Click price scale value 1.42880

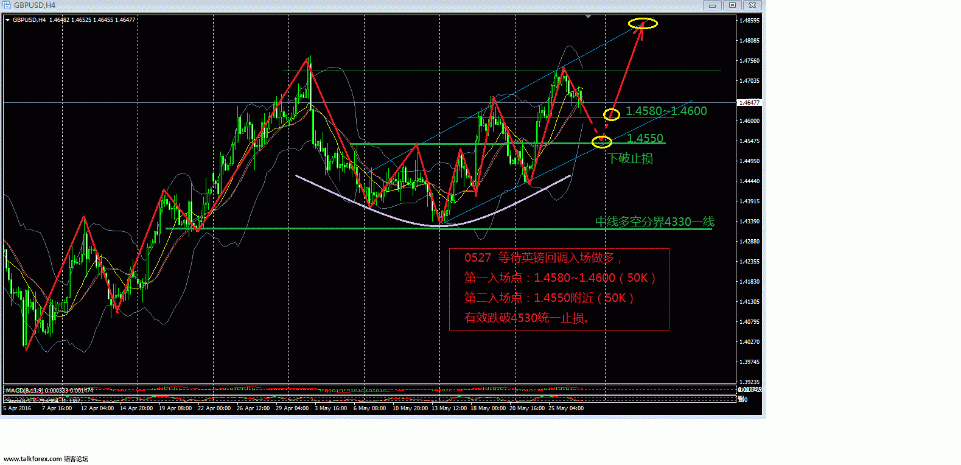point(749,242)
